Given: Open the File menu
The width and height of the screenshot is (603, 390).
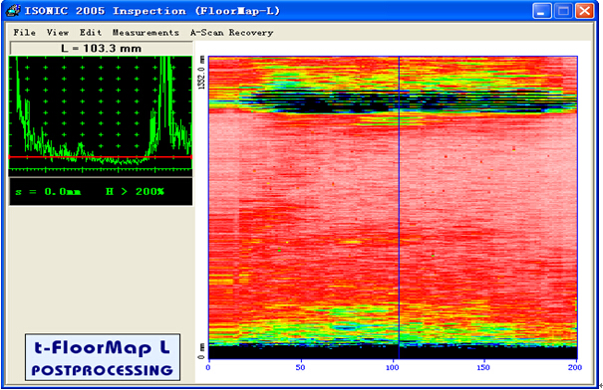Looking at the screenshot, I should click(x=25, y=33).
